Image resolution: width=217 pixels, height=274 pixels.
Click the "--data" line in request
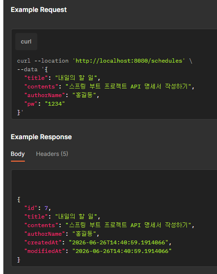[x=33, y=69]
